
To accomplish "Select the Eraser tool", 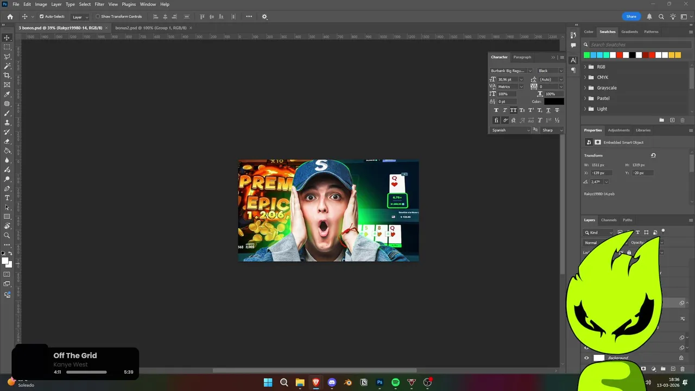I will point(7,141).
